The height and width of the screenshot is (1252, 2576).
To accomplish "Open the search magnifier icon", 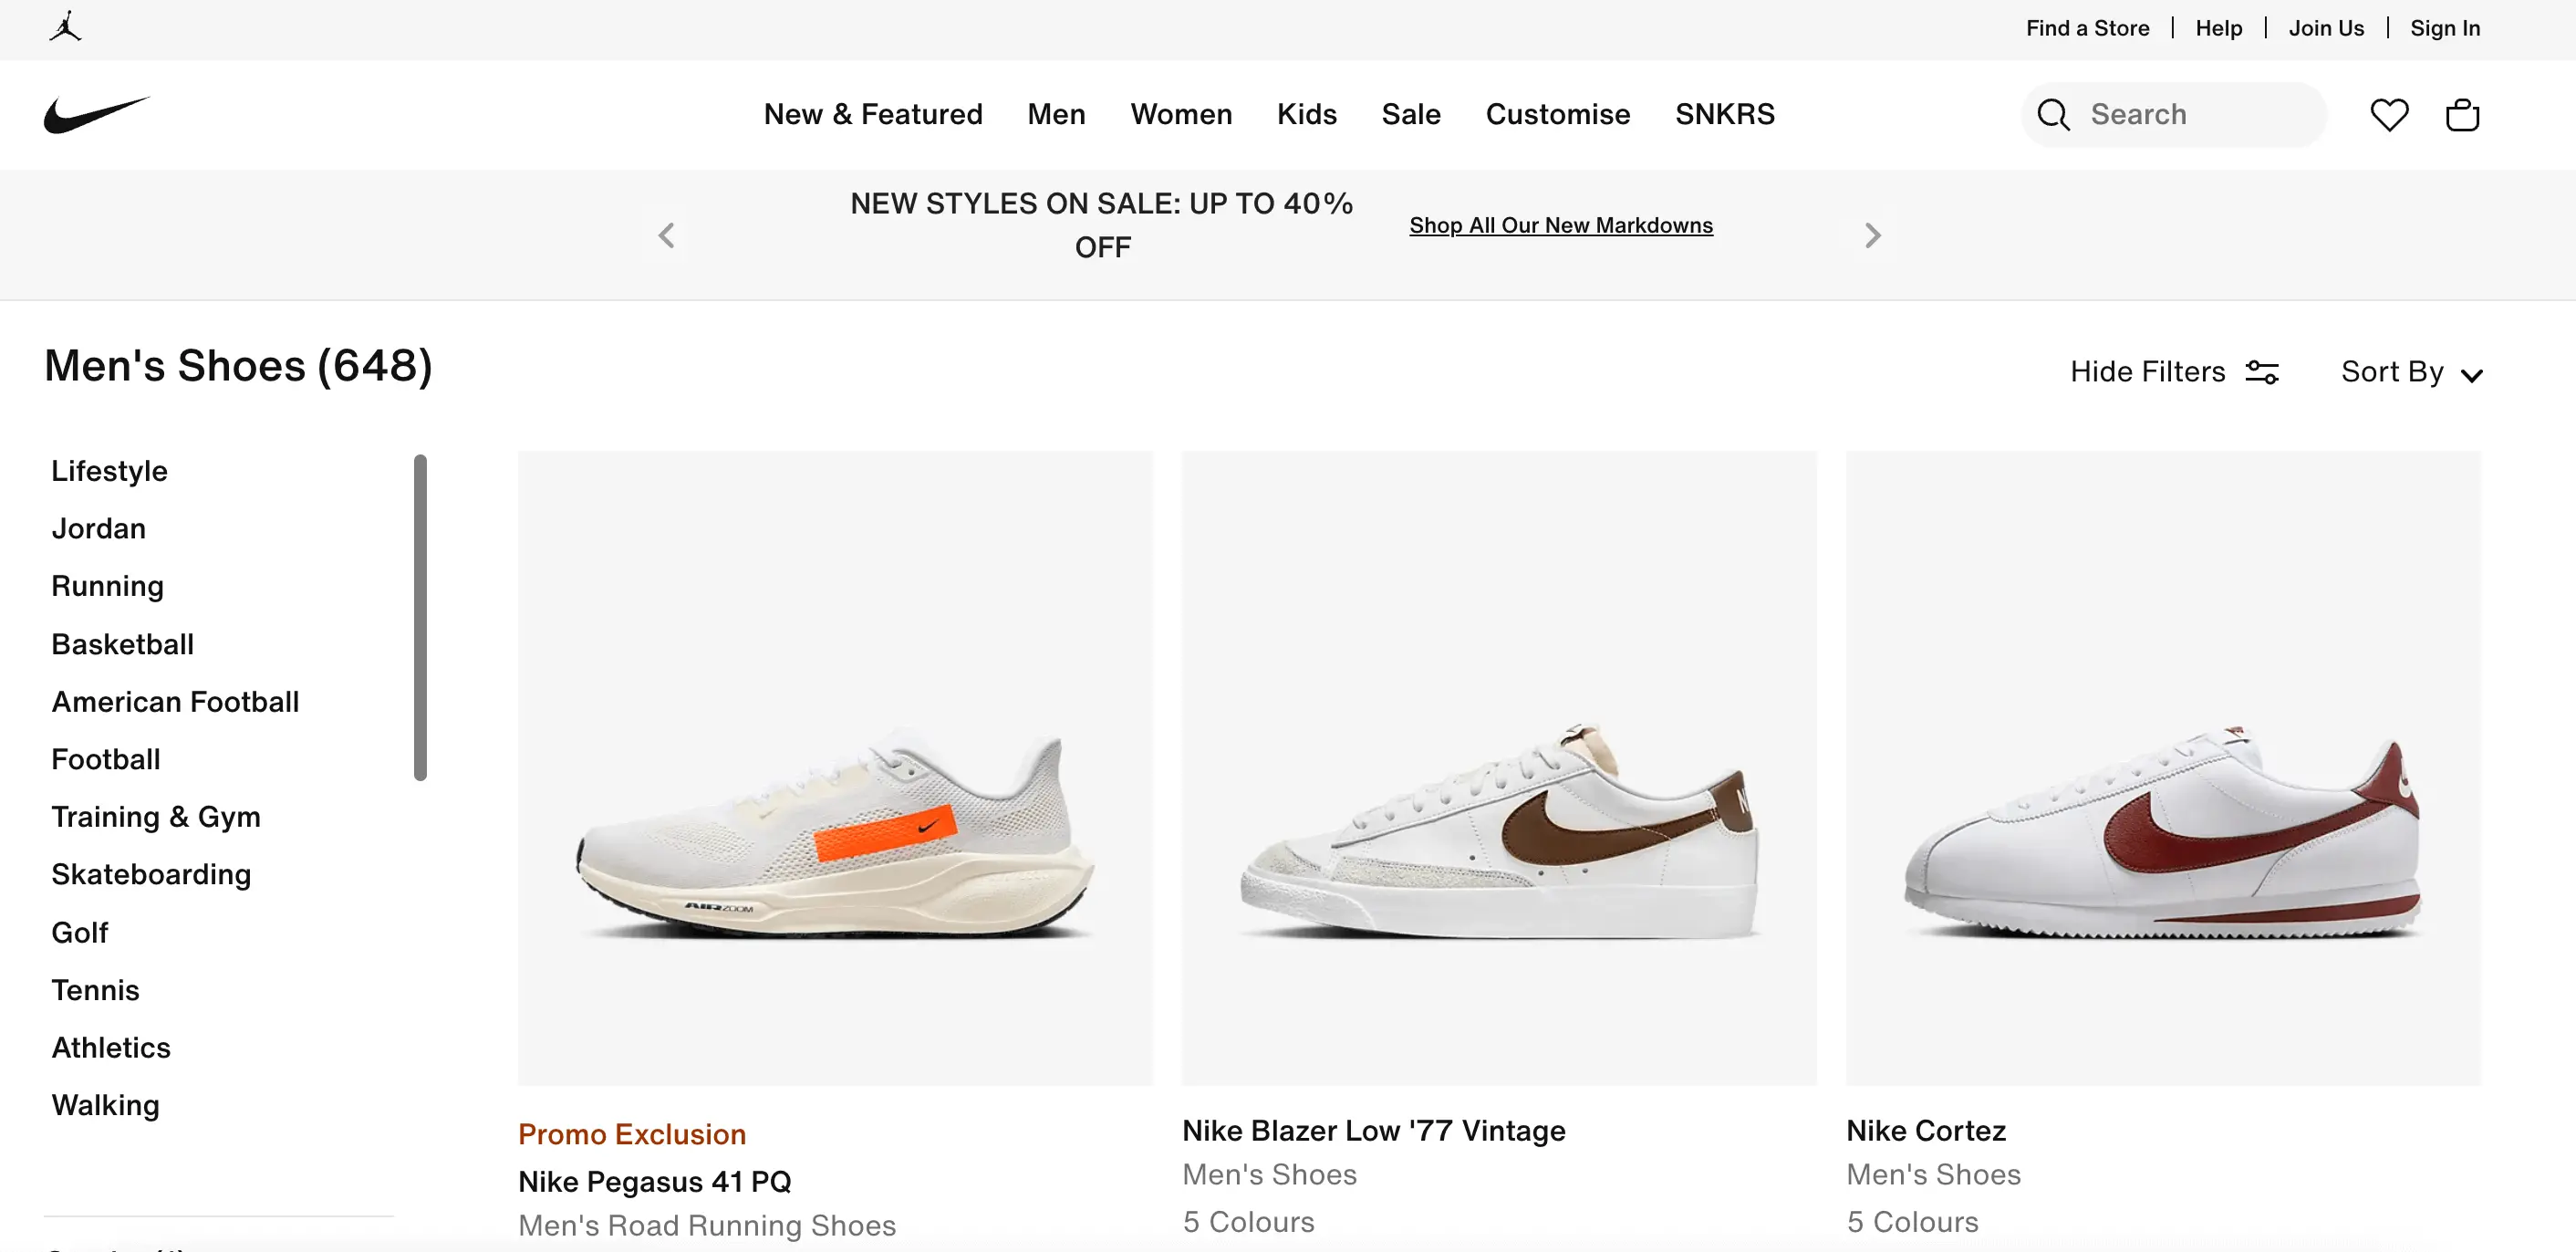I will (x=2052, y=114).
